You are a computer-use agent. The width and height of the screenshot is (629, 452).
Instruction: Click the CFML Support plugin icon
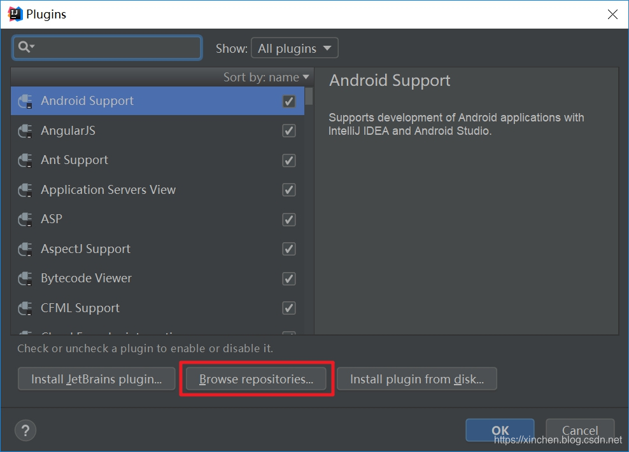[25, 308]
